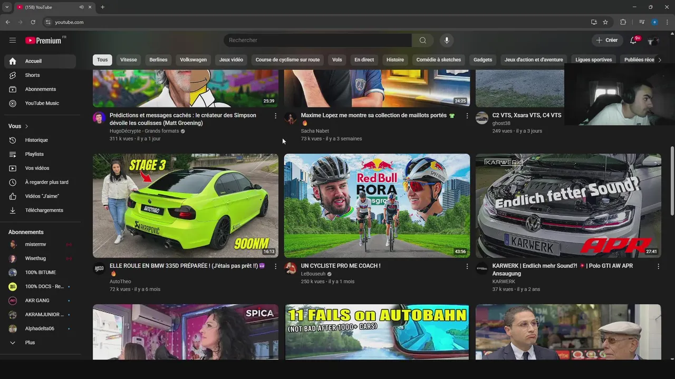Select the Comédie à sketches chip
The height and width of the screenshot is (379, 675).
point(439,60)
